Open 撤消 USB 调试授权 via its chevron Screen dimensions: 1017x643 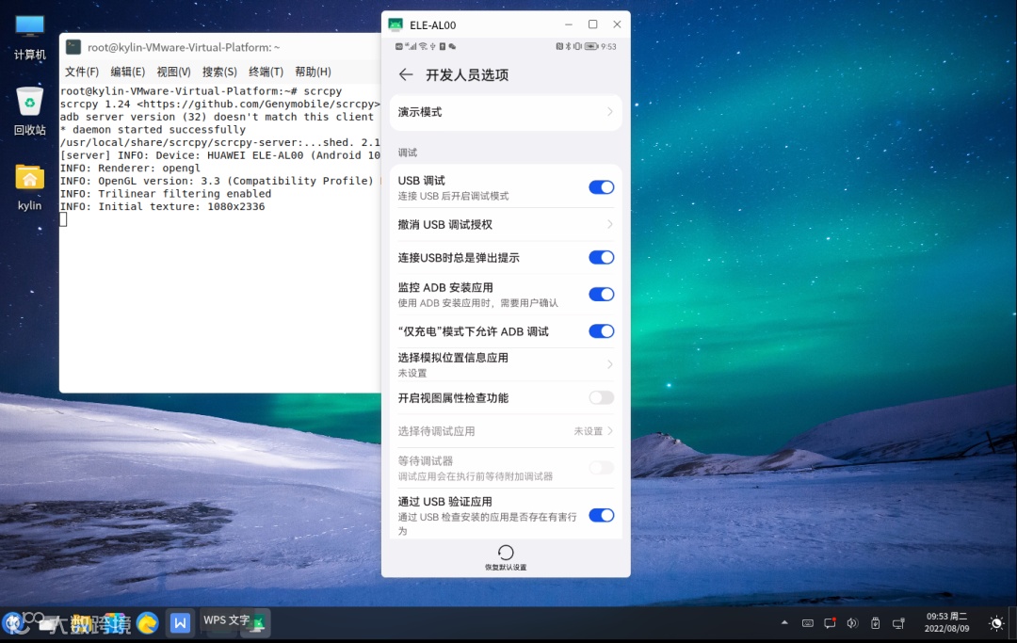click(x=609, y=224)
